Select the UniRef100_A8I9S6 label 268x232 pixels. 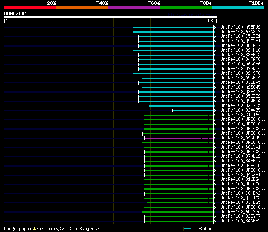pos(240,212)
